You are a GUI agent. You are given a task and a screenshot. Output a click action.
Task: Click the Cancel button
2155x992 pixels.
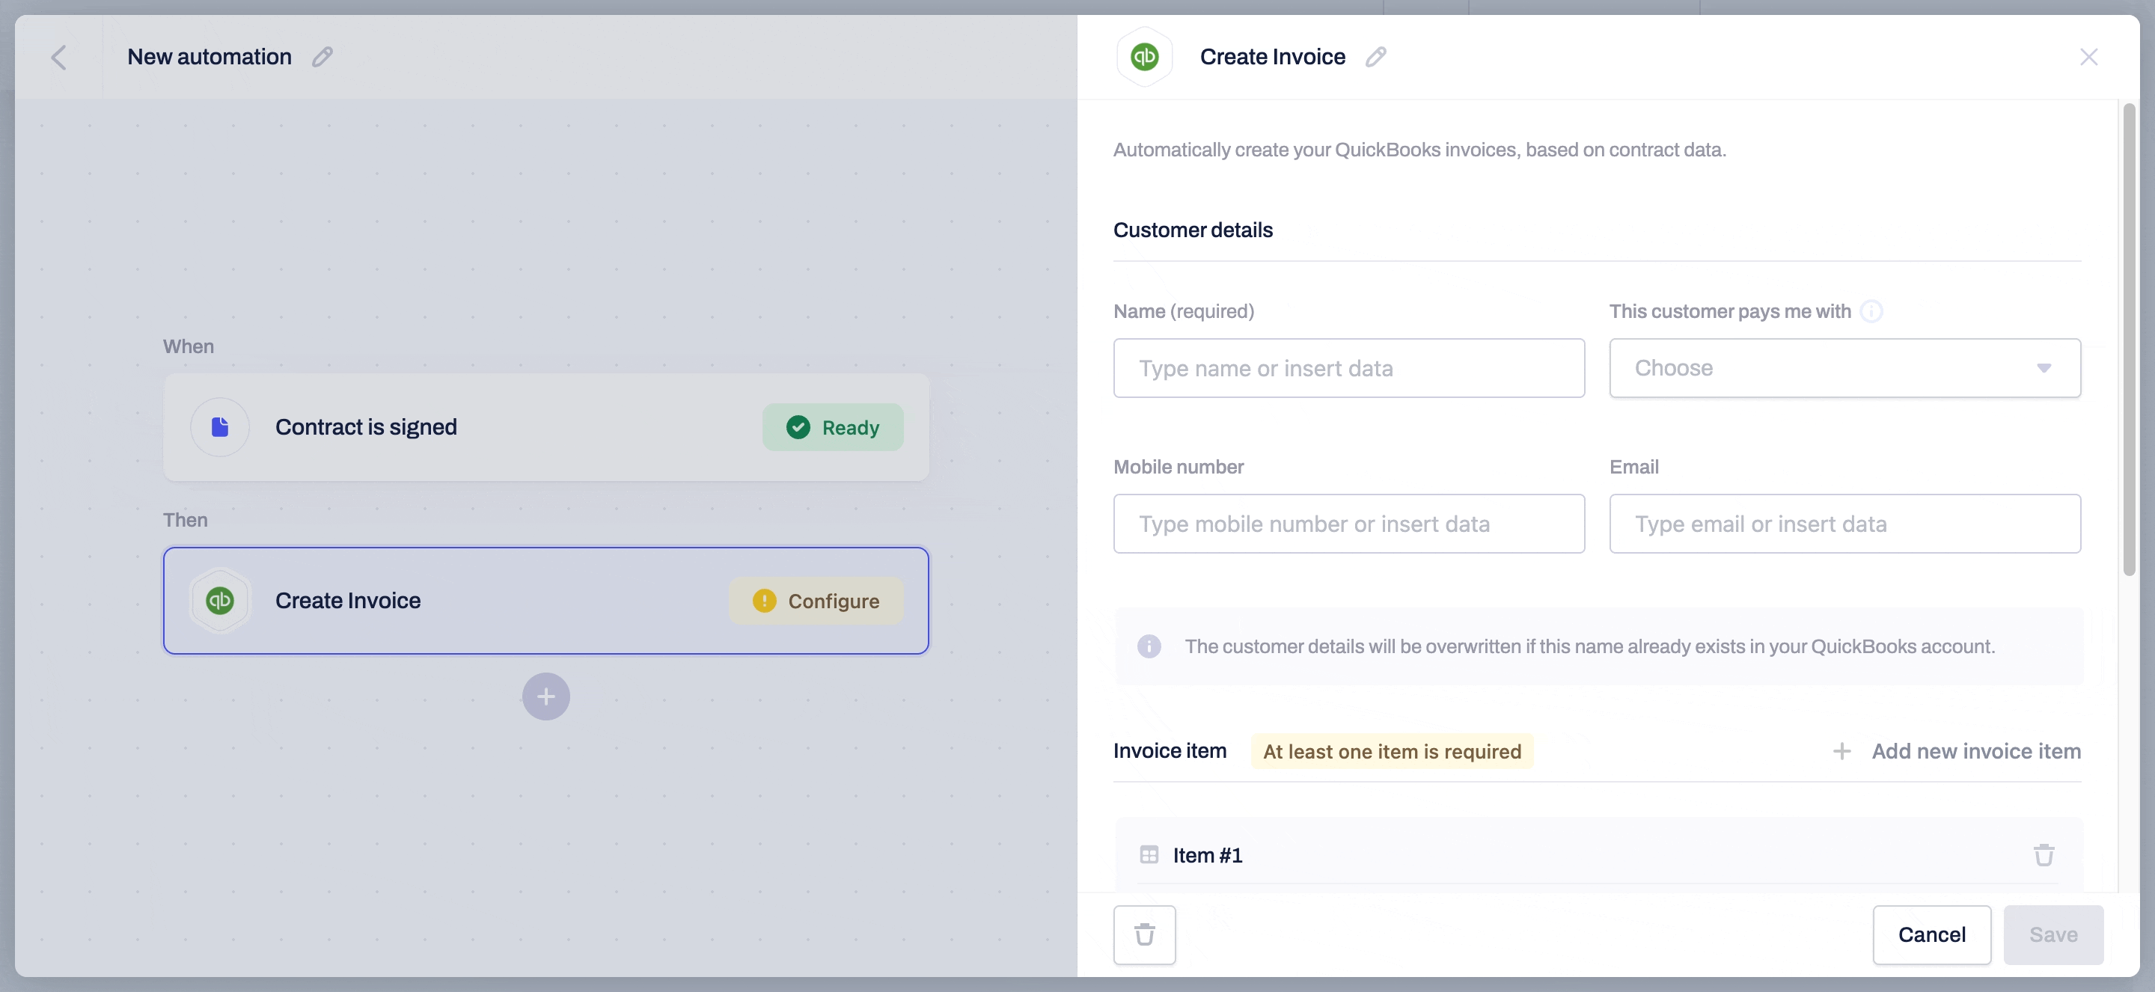pyautogui.click(x=1931, y=934)
